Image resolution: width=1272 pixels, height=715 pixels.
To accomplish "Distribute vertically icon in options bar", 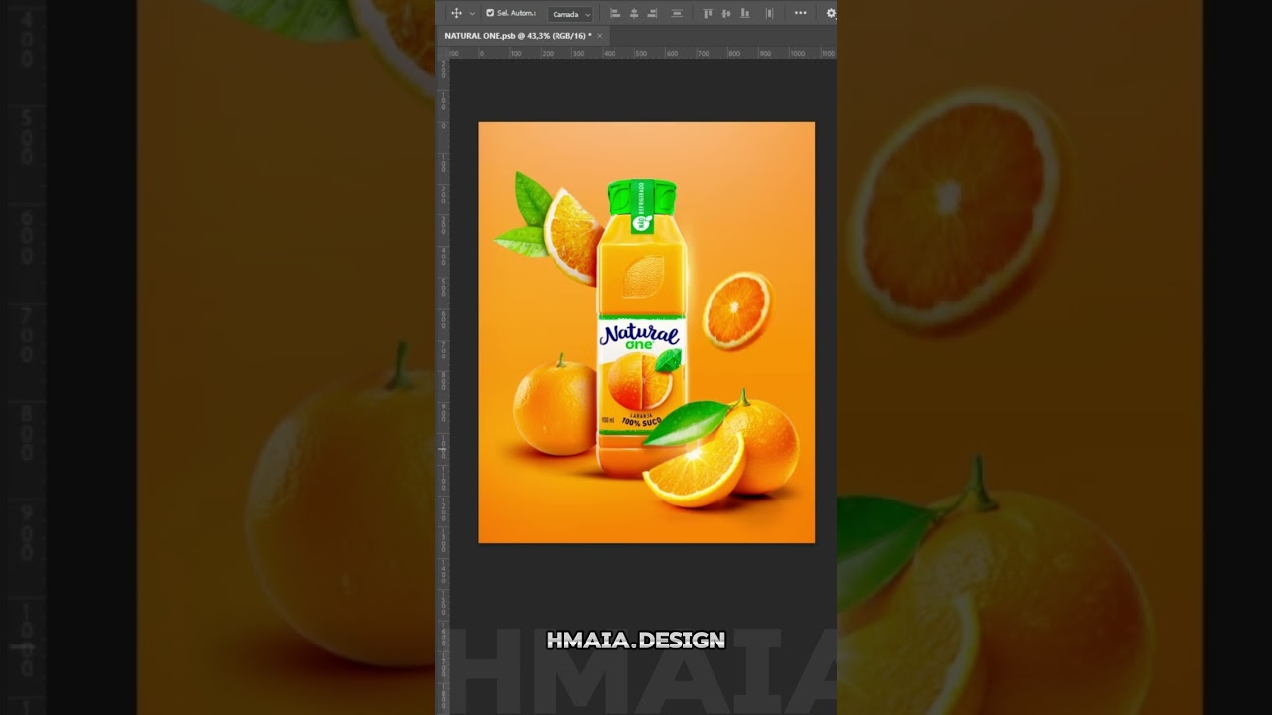I will tap(677, 13).
